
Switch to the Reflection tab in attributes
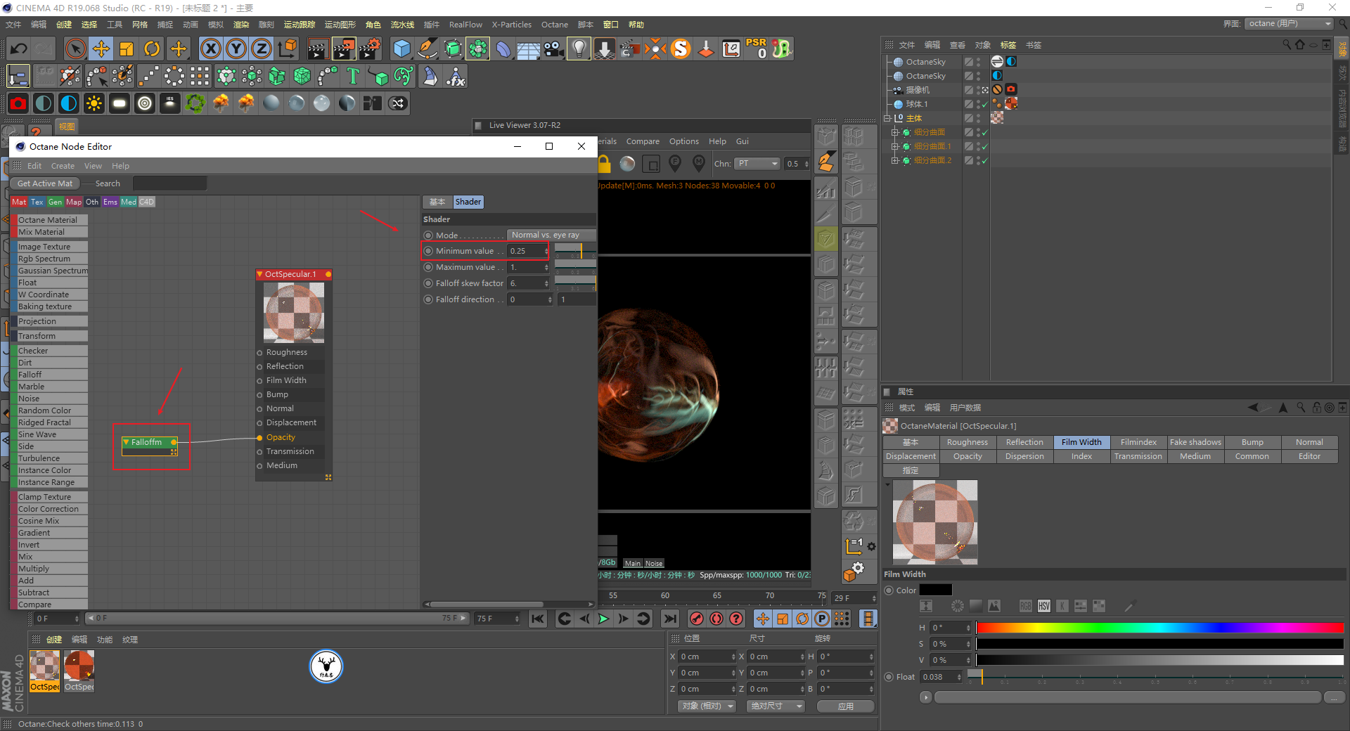pyautogui.click(x=1024, y=442)
